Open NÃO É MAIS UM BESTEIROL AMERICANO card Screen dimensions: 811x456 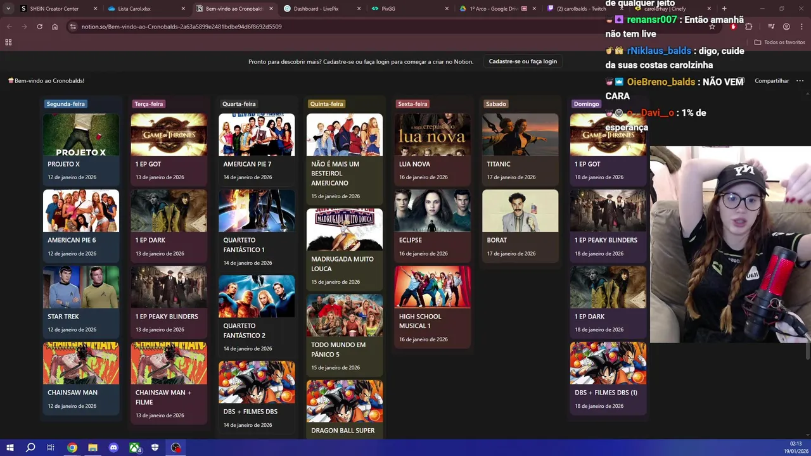click(x=345, y=158)
